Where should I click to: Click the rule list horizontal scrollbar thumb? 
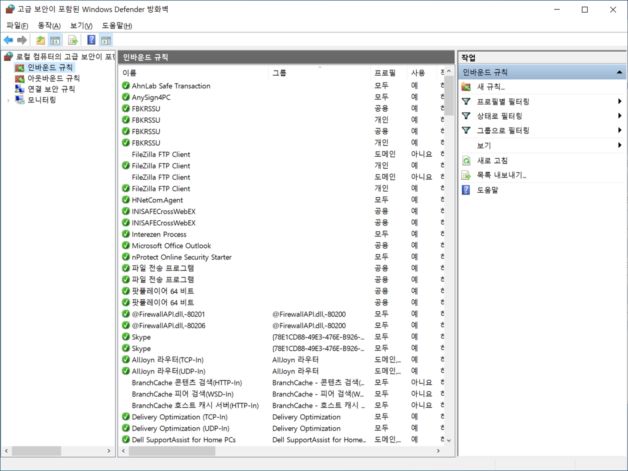(172, 451)
